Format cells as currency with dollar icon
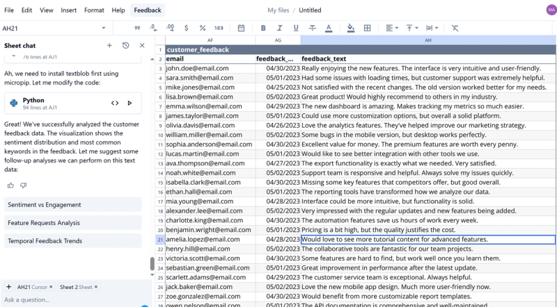Image resolution: width=557 pixels, height=307 pixels. click(186, 28)
